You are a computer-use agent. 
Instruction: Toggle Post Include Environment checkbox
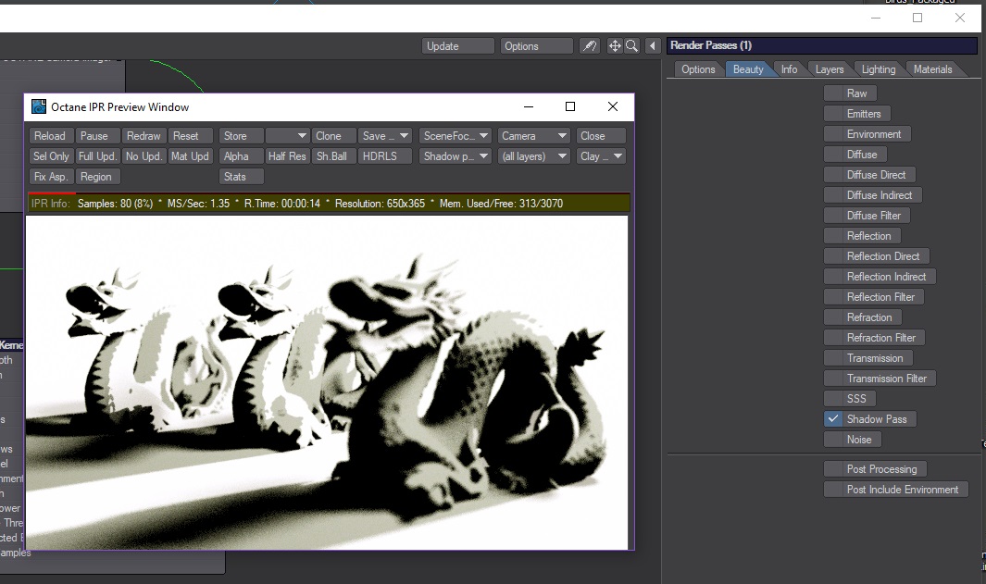coord(833,489)
